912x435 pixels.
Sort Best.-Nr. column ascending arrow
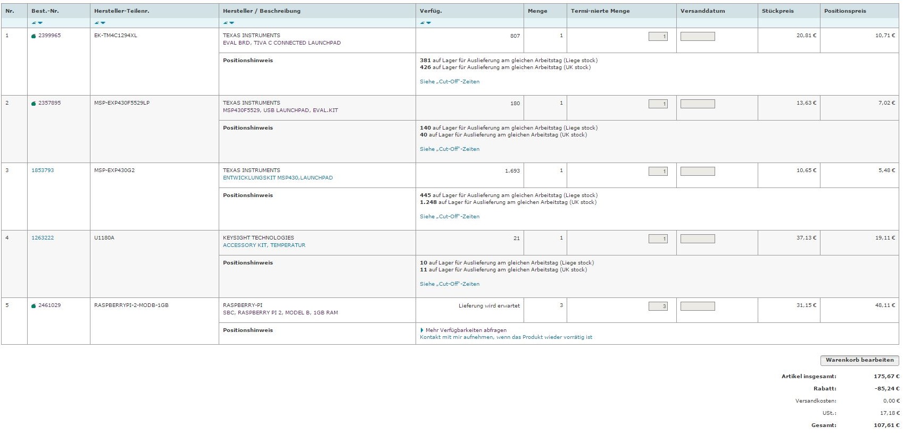click(34, 23)
